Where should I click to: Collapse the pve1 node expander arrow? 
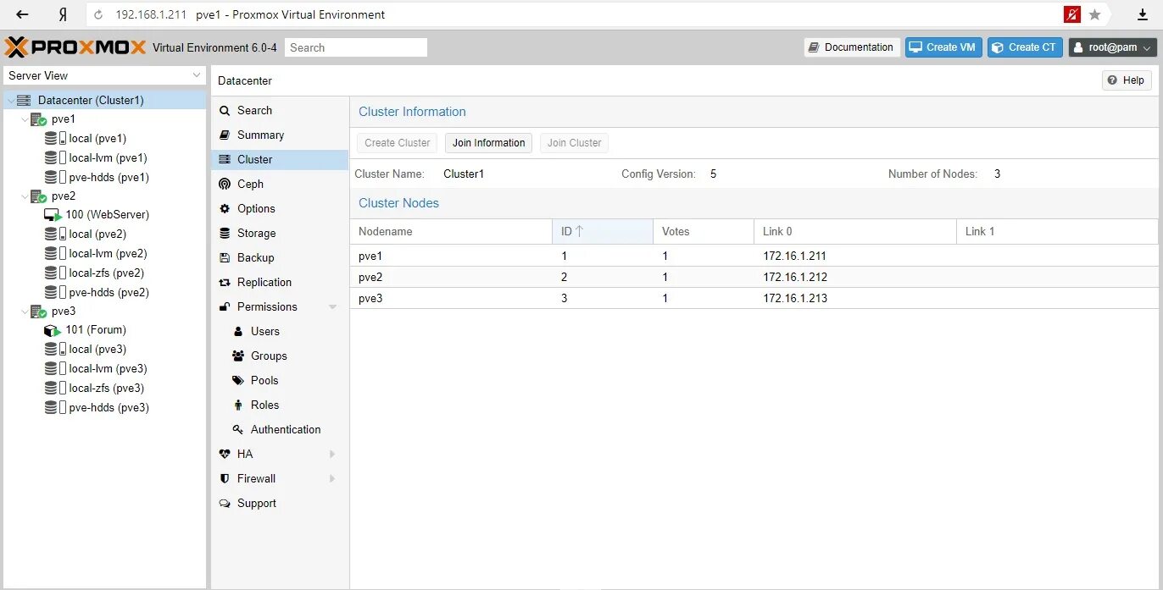click(x=25, y=119)
